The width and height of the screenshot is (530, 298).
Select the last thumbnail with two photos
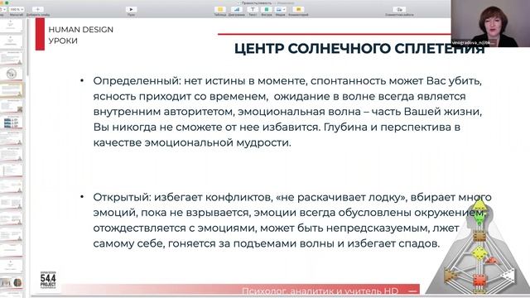pos(11,282)
